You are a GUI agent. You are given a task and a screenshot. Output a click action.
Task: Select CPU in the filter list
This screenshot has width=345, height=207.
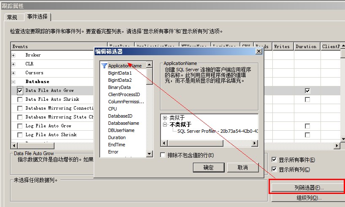[112, 109]
